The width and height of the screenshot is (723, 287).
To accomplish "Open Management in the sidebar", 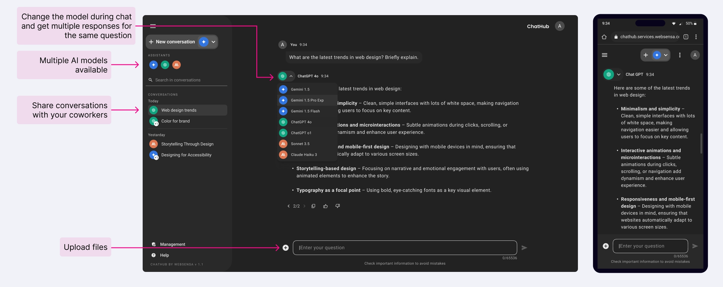I will (x=169, y=244).
